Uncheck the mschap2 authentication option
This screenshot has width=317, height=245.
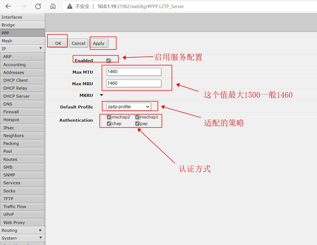coord(109,117)
